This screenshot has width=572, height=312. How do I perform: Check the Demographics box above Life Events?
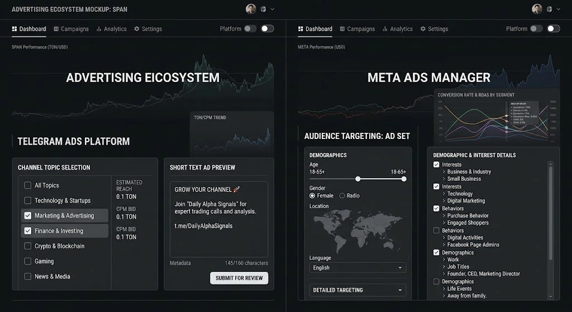click(436, 281)
